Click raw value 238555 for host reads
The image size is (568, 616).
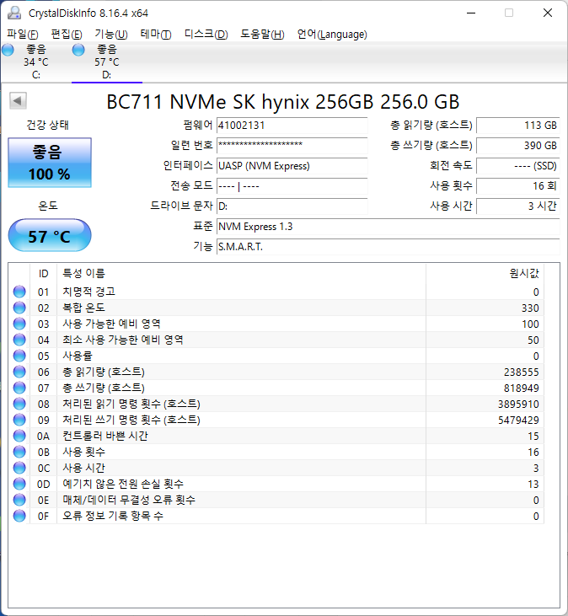[x=522, y=372]
